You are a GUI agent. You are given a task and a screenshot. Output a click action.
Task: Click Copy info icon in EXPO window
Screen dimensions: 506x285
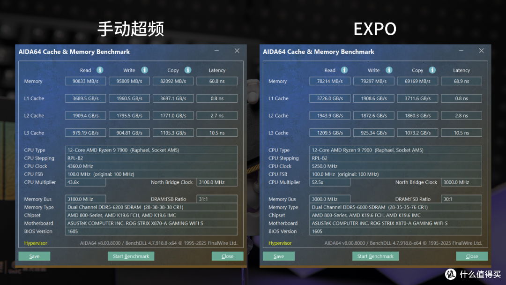pyautogui.click(x=432, y=70)
